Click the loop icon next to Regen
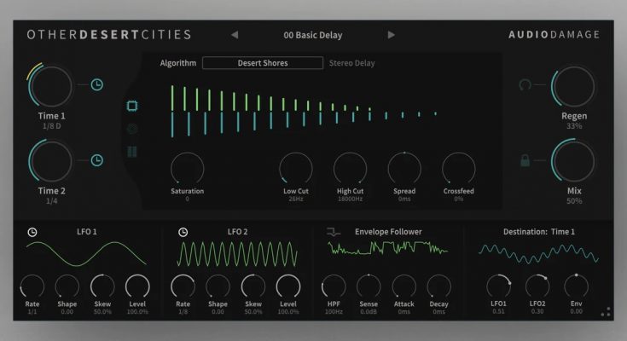 525,84
